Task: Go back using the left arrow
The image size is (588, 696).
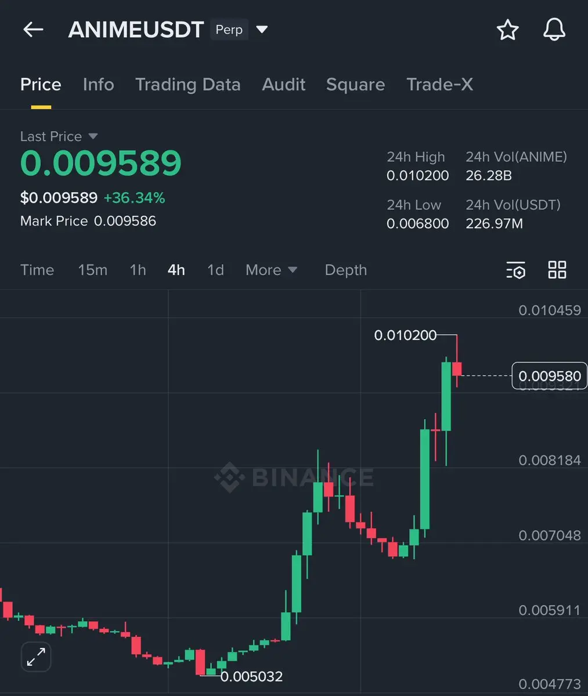Action: point(33,30)
